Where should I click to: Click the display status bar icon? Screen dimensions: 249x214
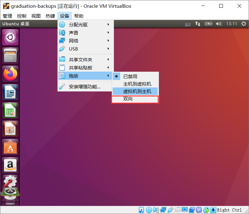coord(185,210)
